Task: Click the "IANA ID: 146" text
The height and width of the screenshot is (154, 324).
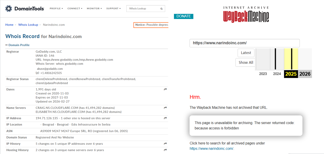Action: point(45,56)
